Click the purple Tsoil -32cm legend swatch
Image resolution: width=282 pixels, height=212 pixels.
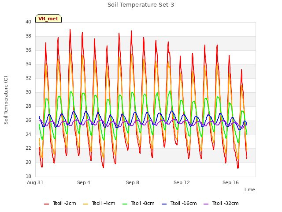206,204
